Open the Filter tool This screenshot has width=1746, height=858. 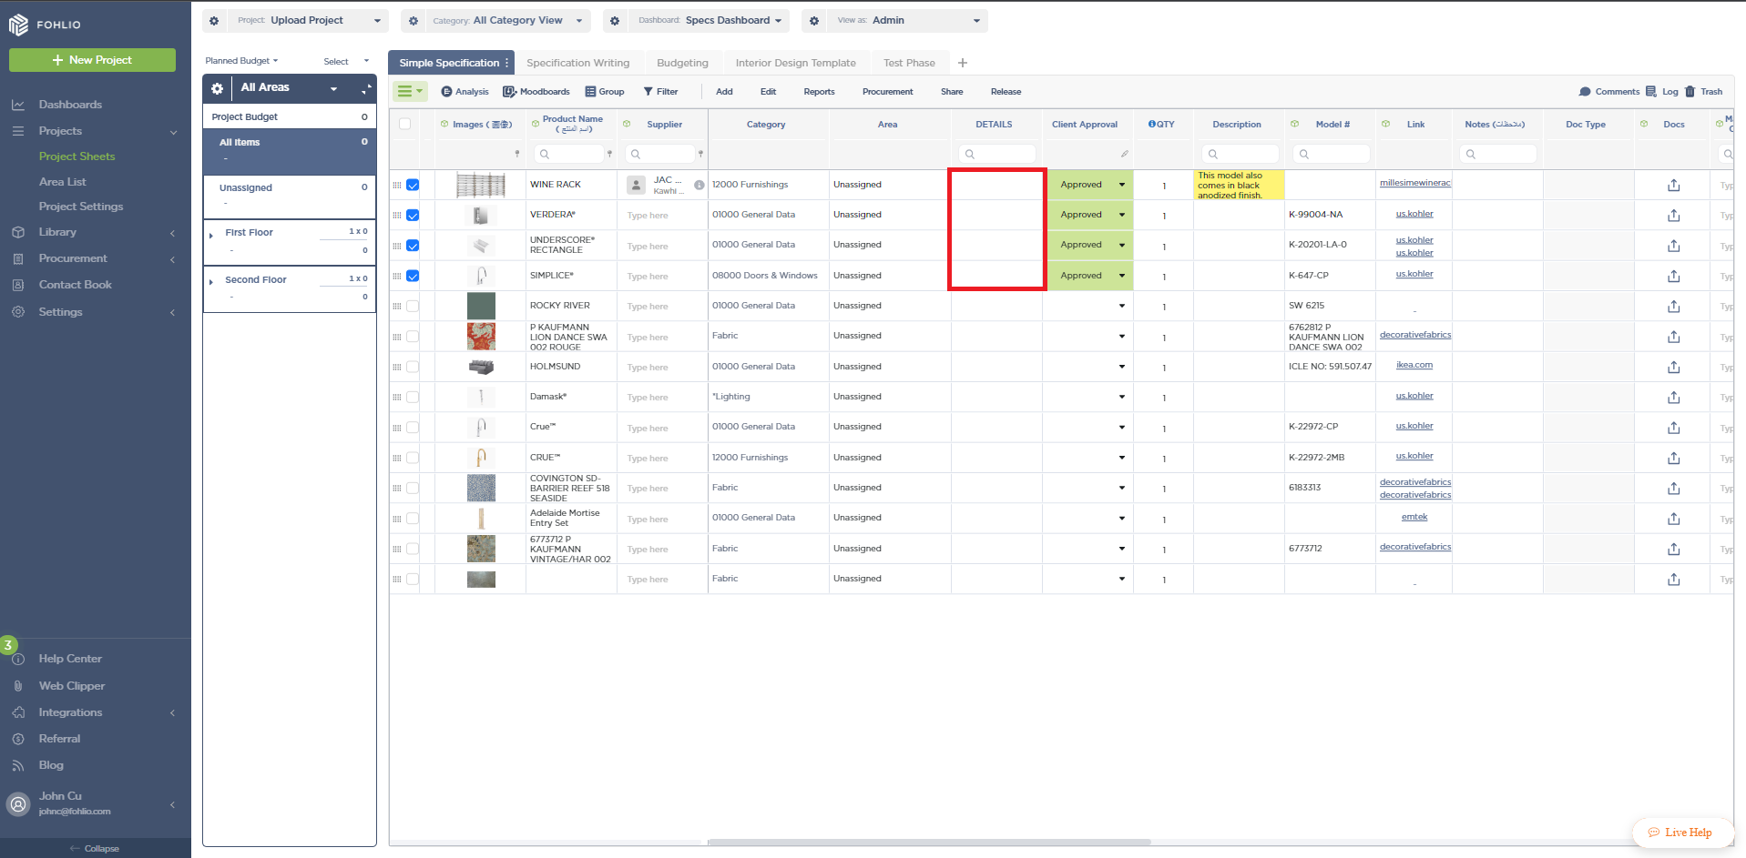661,92
